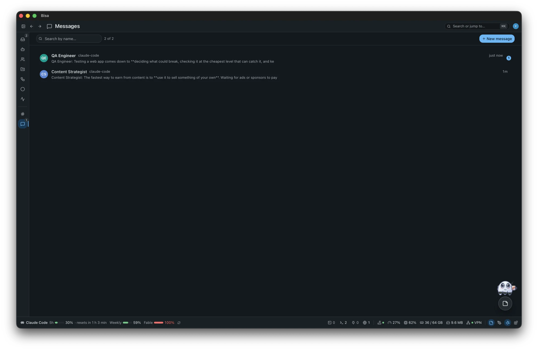
Task: Click the QE avatar circle
Action: click(x=44, y=58)
